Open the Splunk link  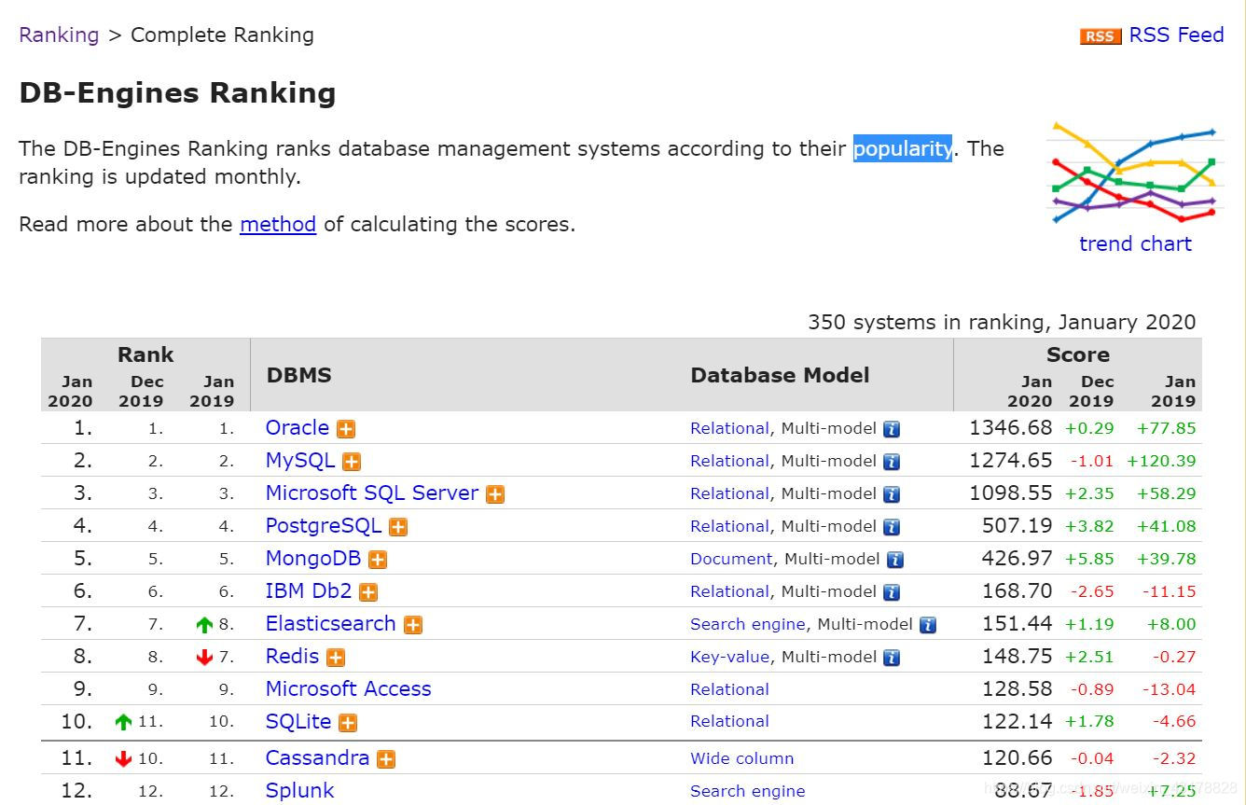(x=299, y=790)
